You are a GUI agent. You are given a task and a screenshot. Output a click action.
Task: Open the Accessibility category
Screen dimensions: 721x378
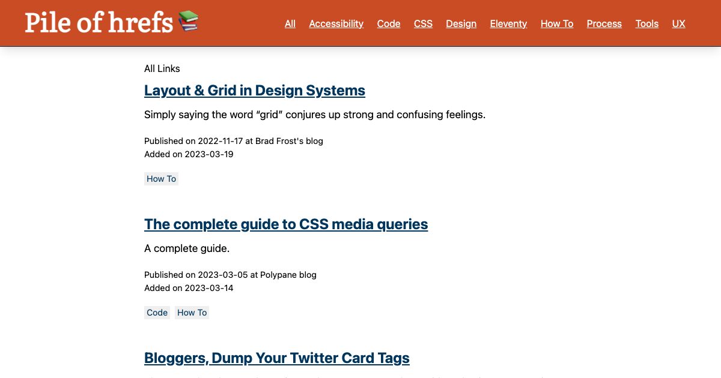pos(336,23)
